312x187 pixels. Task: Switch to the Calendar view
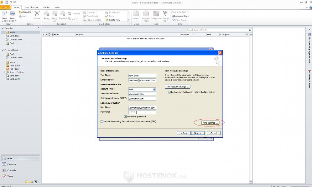coord(21,165)
